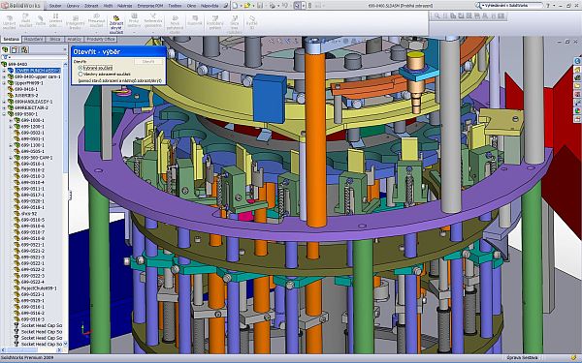The width and height of the screenshot is (582, 363).
Task: Click Zobrazit skryté součásti command
Action: click(115, 24)
